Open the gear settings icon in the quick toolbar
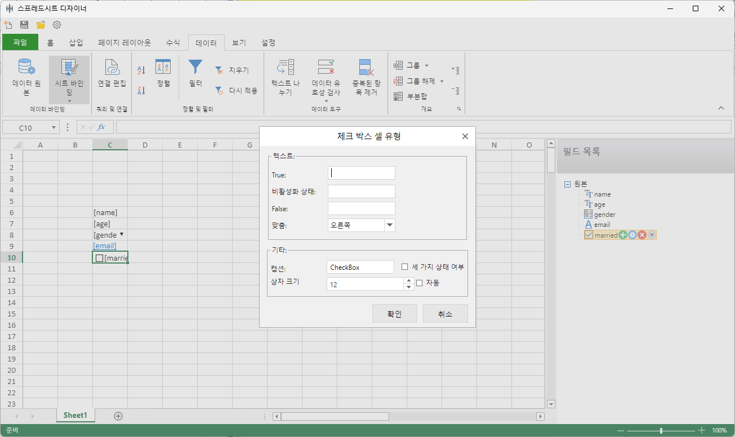This screenshot has height=437, width=735. 57,25
